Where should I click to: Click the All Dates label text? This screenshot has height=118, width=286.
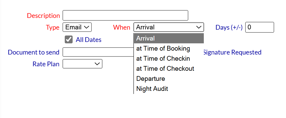click(x=89, y=40)
